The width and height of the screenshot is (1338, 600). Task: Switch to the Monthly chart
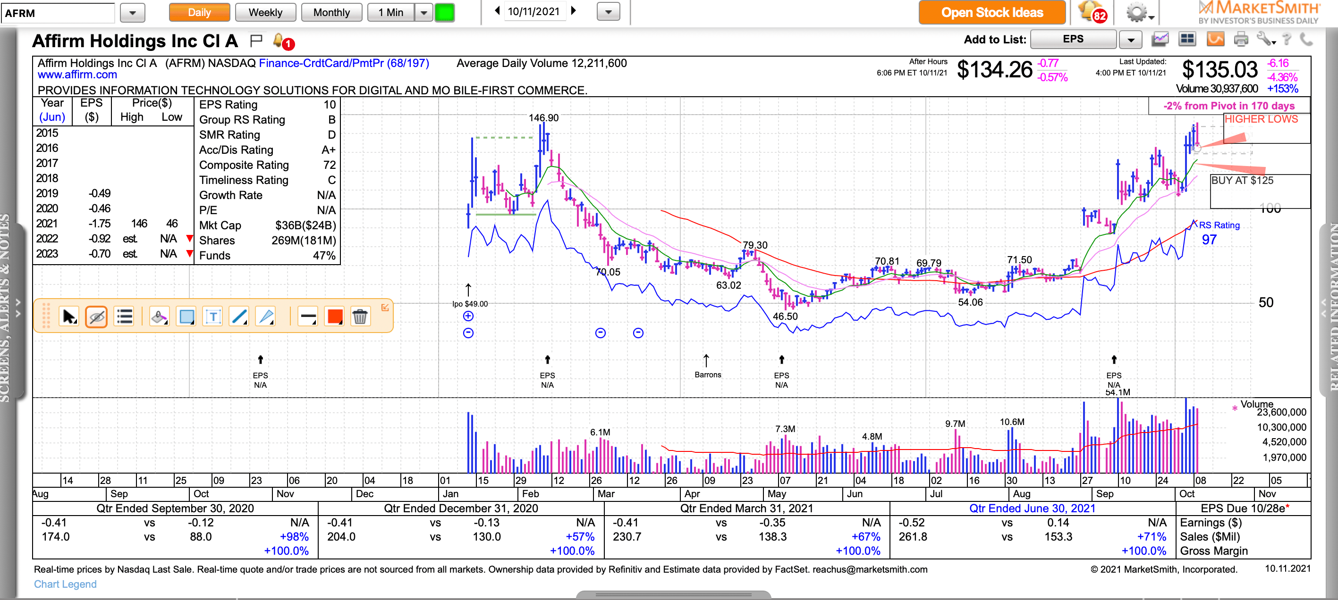(331, 12)
